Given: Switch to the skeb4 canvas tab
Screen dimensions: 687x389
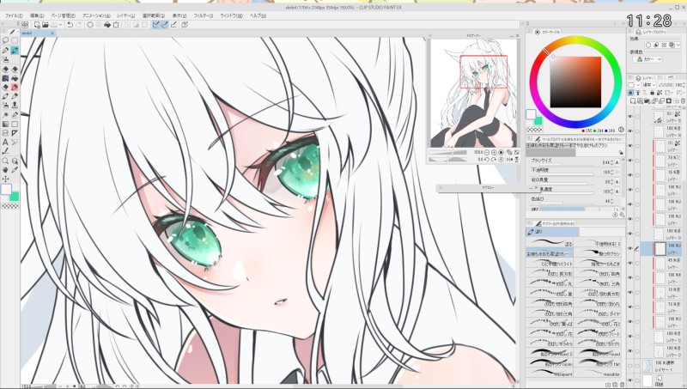Looking at the screenshot, I should (x=35, y=33).
